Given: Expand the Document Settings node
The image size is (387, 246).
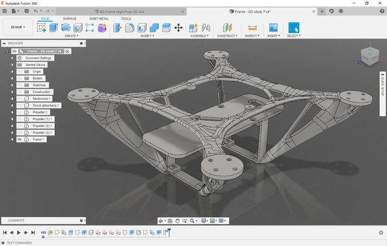Looking at the screenshot, I should click(12, 58).
